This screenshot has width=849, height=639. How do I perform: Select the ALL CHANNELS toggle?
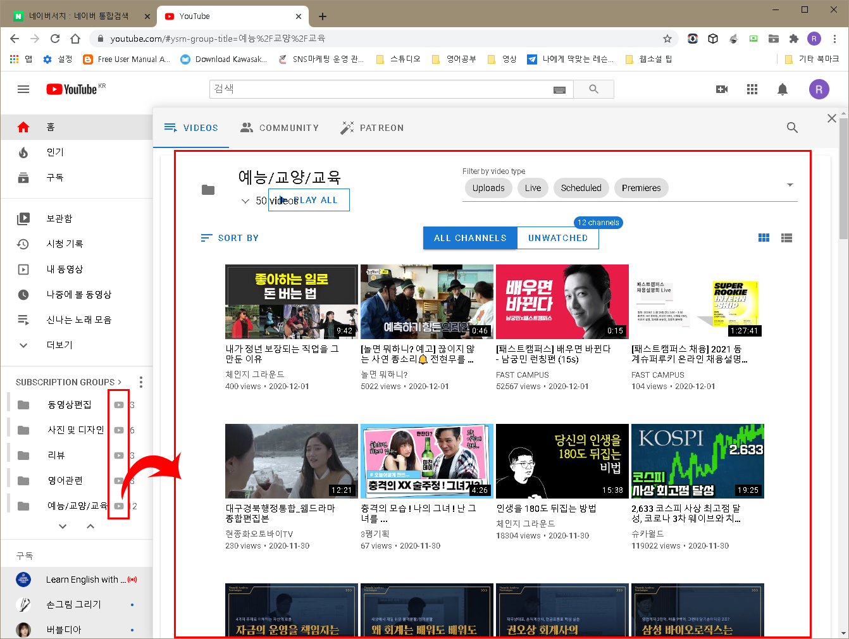click(x=470, y=238)
